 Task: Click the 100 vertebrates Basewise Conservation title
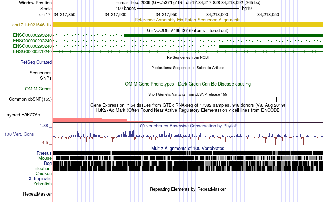[187, 126]
